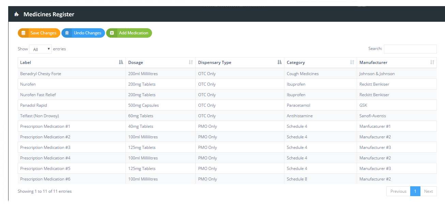The image size is (445, 207).
Task: Go to the Next page
Action: click(x=428, y=191)
